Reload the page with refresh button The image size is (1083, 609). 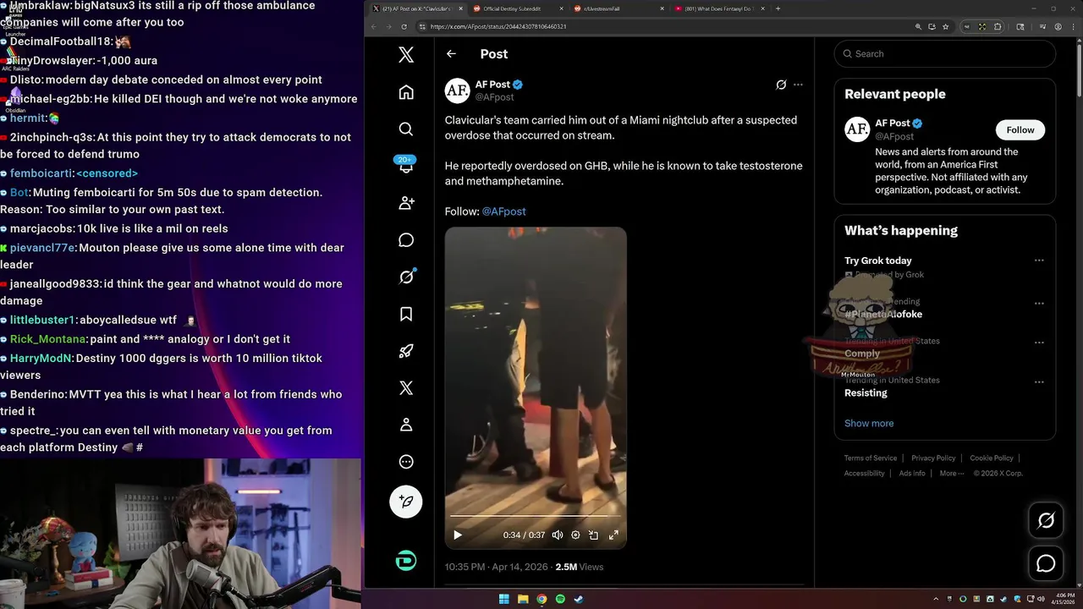[404, 26]
